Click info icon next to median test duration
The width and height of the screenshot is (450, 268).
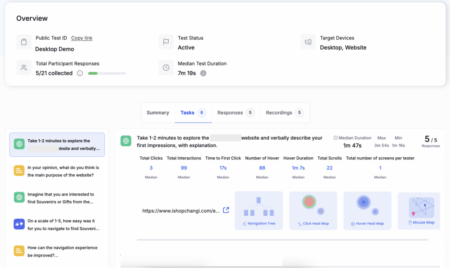203,73
